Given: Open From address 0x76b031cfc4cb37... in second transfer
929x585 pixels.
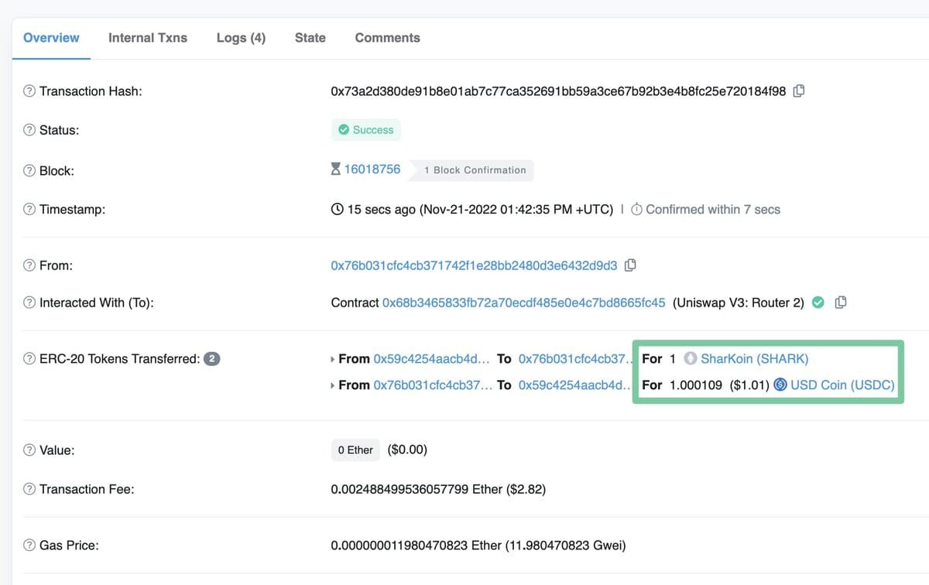Looking at the screenshot, I should click(x=431, y=385).
